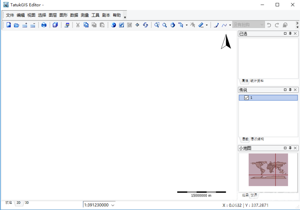The width and height of the screenshot is (300, 210).
Task: Select the ruler measure tool
Action: [x=201, y=25]
